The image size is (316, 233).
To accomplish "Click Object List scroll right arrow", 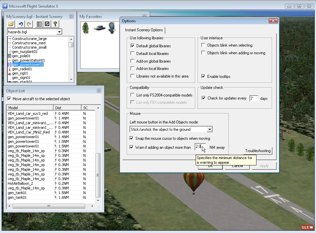I will pos(92,206).
